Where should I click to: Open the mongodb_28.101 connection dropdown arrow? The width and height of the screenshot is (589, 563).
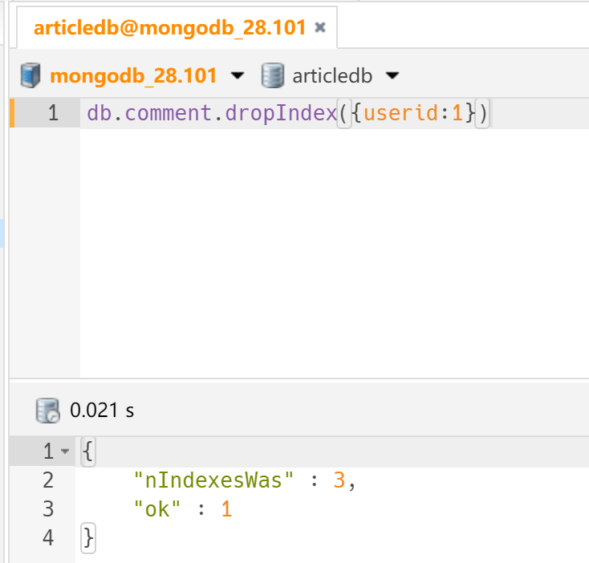[x=238, y=76]
